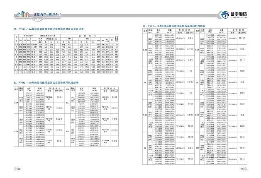Click power value 6/4.5 in table six
Viewport: 261px width, 178px height.
[x=190, y=148]
